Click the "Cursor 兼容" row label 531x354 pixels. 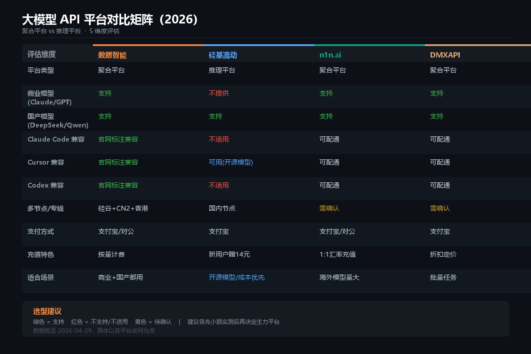pyautogui.click(x=46, y=162)
